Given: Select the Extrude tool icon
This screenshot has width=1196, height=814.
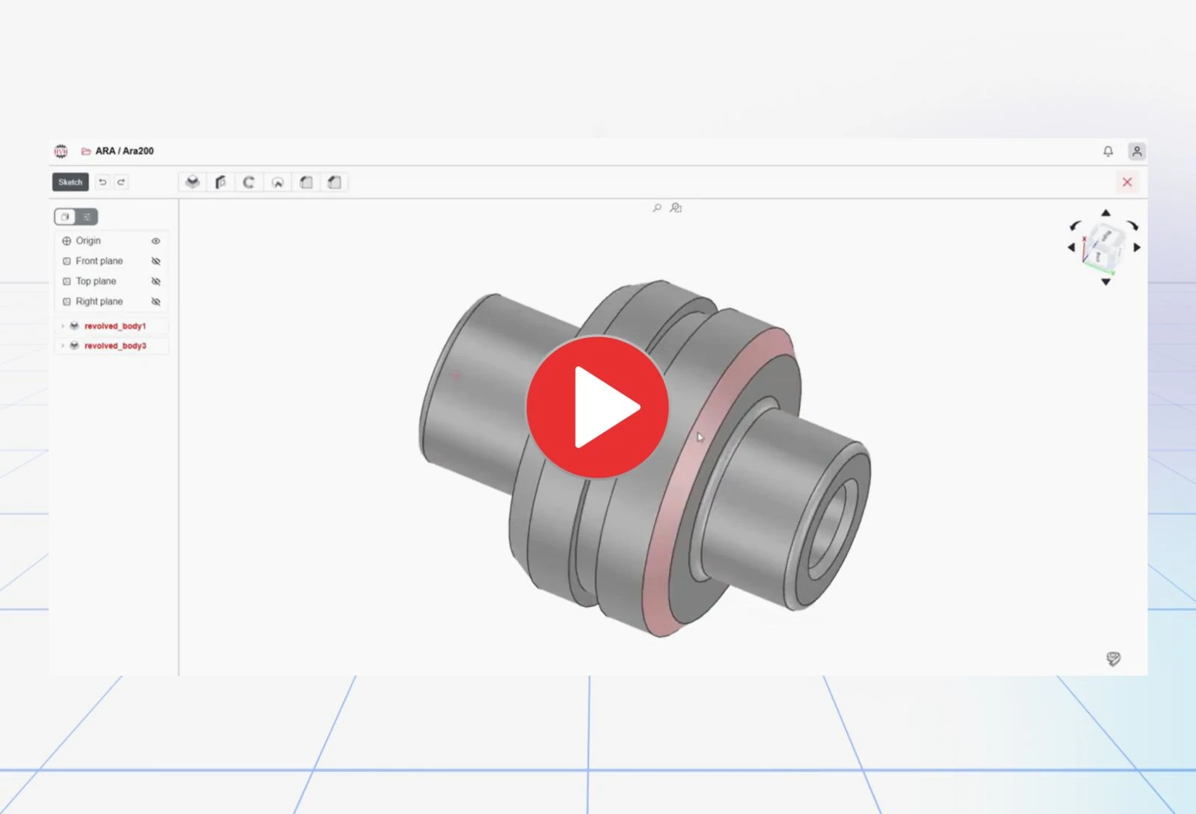Looking at the screenshot, I should coord(193,182).
